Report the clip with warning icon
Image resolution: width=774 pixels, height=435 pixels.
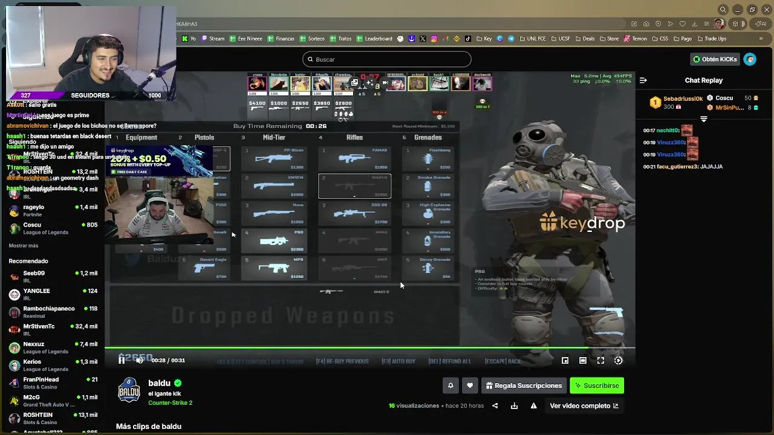(533, 406)
